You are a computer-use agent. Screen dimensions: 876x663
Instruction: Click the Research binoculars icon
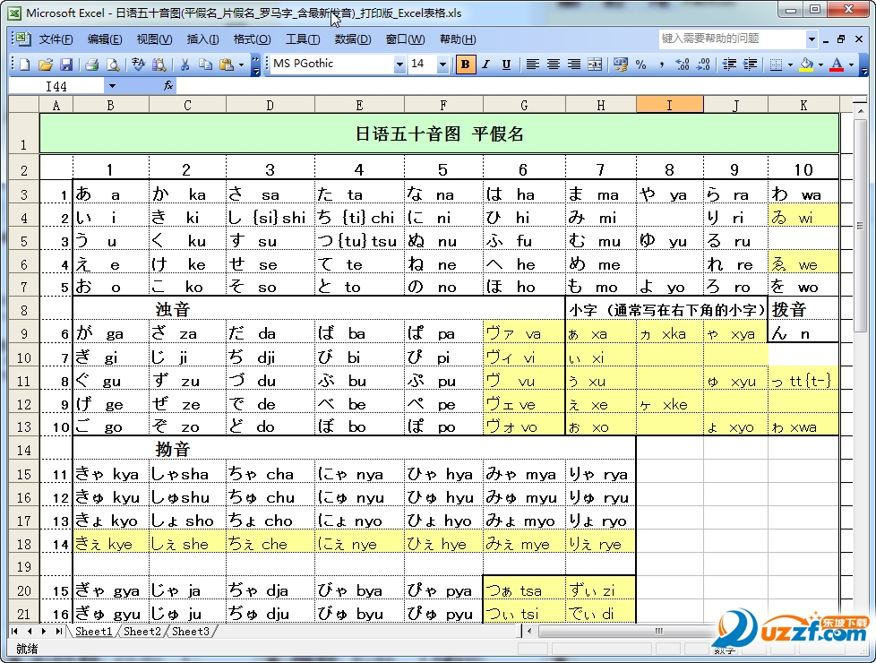[x=159, y=65]
